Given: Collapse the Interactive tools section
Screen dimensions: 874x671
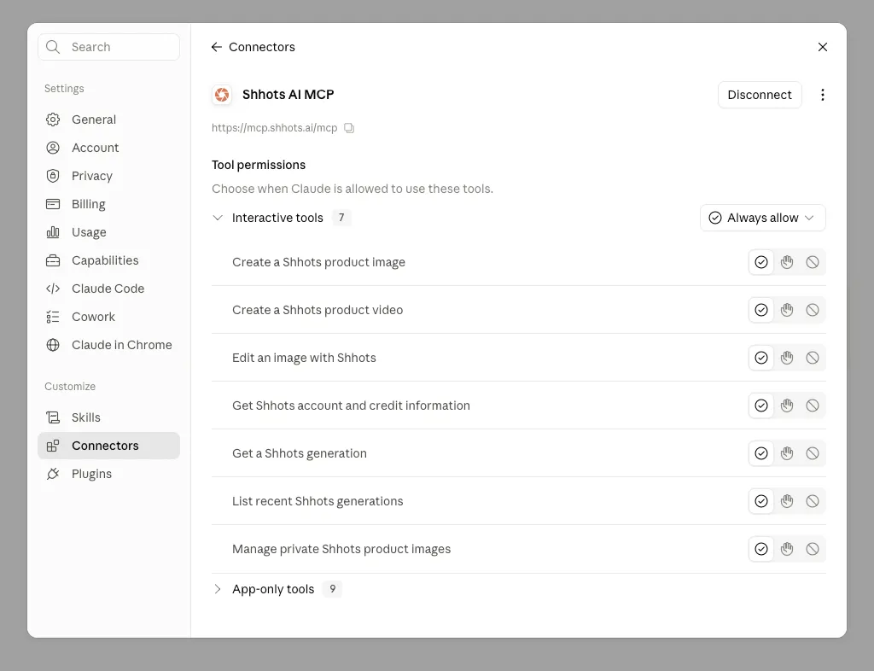Looking at the screenshot, I should [218, 218].
